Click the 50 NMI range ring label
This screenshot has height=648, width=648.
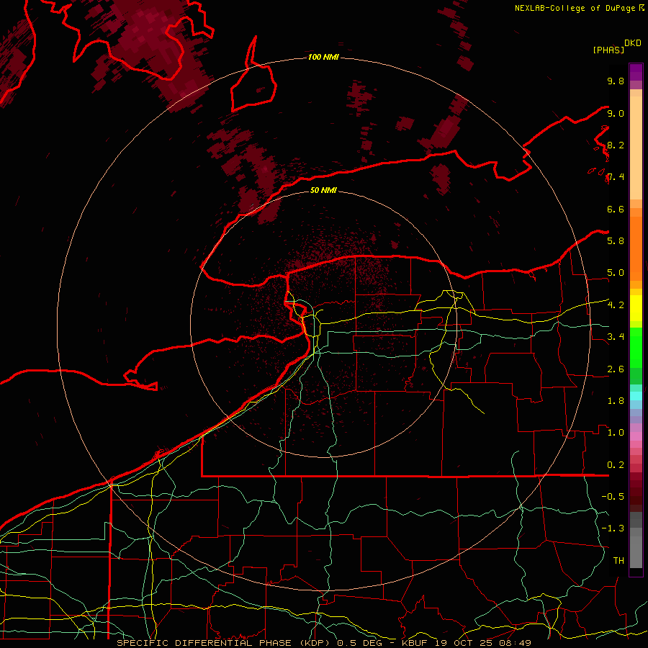(x=323, y=191)
